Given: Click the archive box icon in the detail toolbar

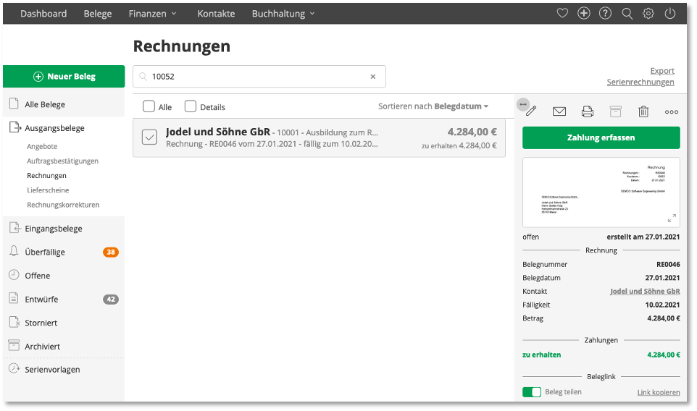Looking at the screenshot, I should (x=615, y=111).
